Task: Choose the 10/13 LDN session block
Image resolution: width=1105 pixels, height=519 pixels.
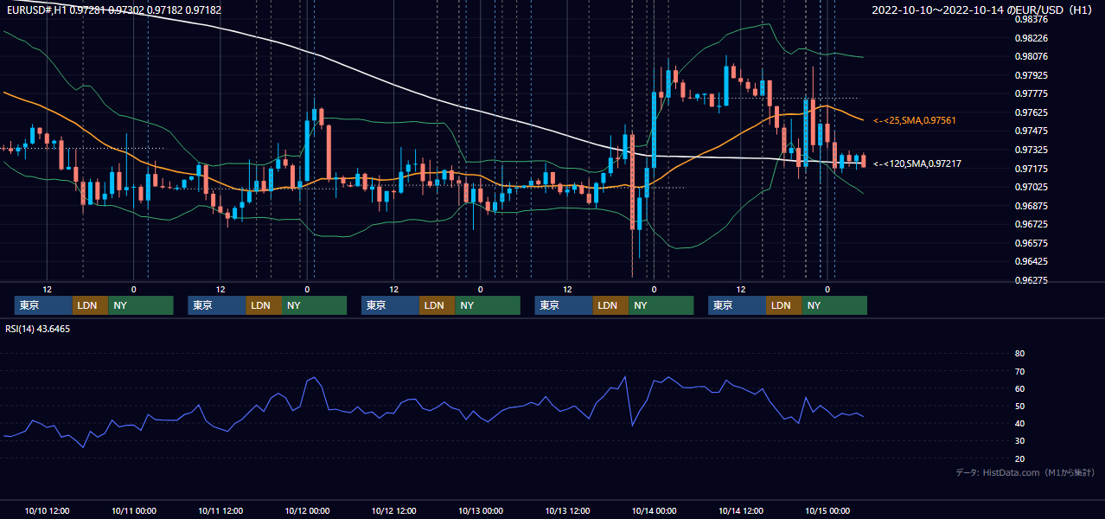Action: (x=610, y=305)
